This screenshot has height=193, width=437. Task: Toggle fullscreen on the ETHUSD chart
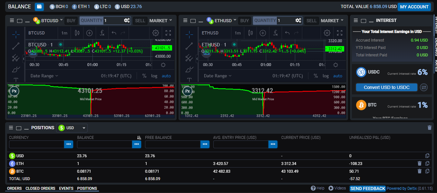339,33
